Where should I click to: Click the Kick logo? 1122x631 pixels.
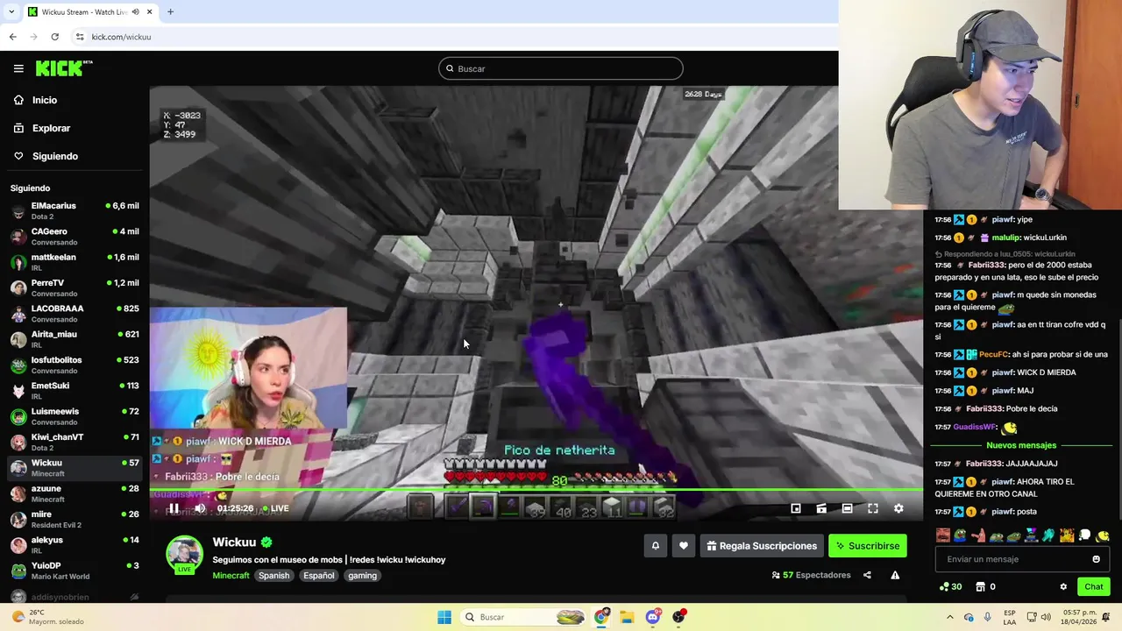tap(64, 68)
